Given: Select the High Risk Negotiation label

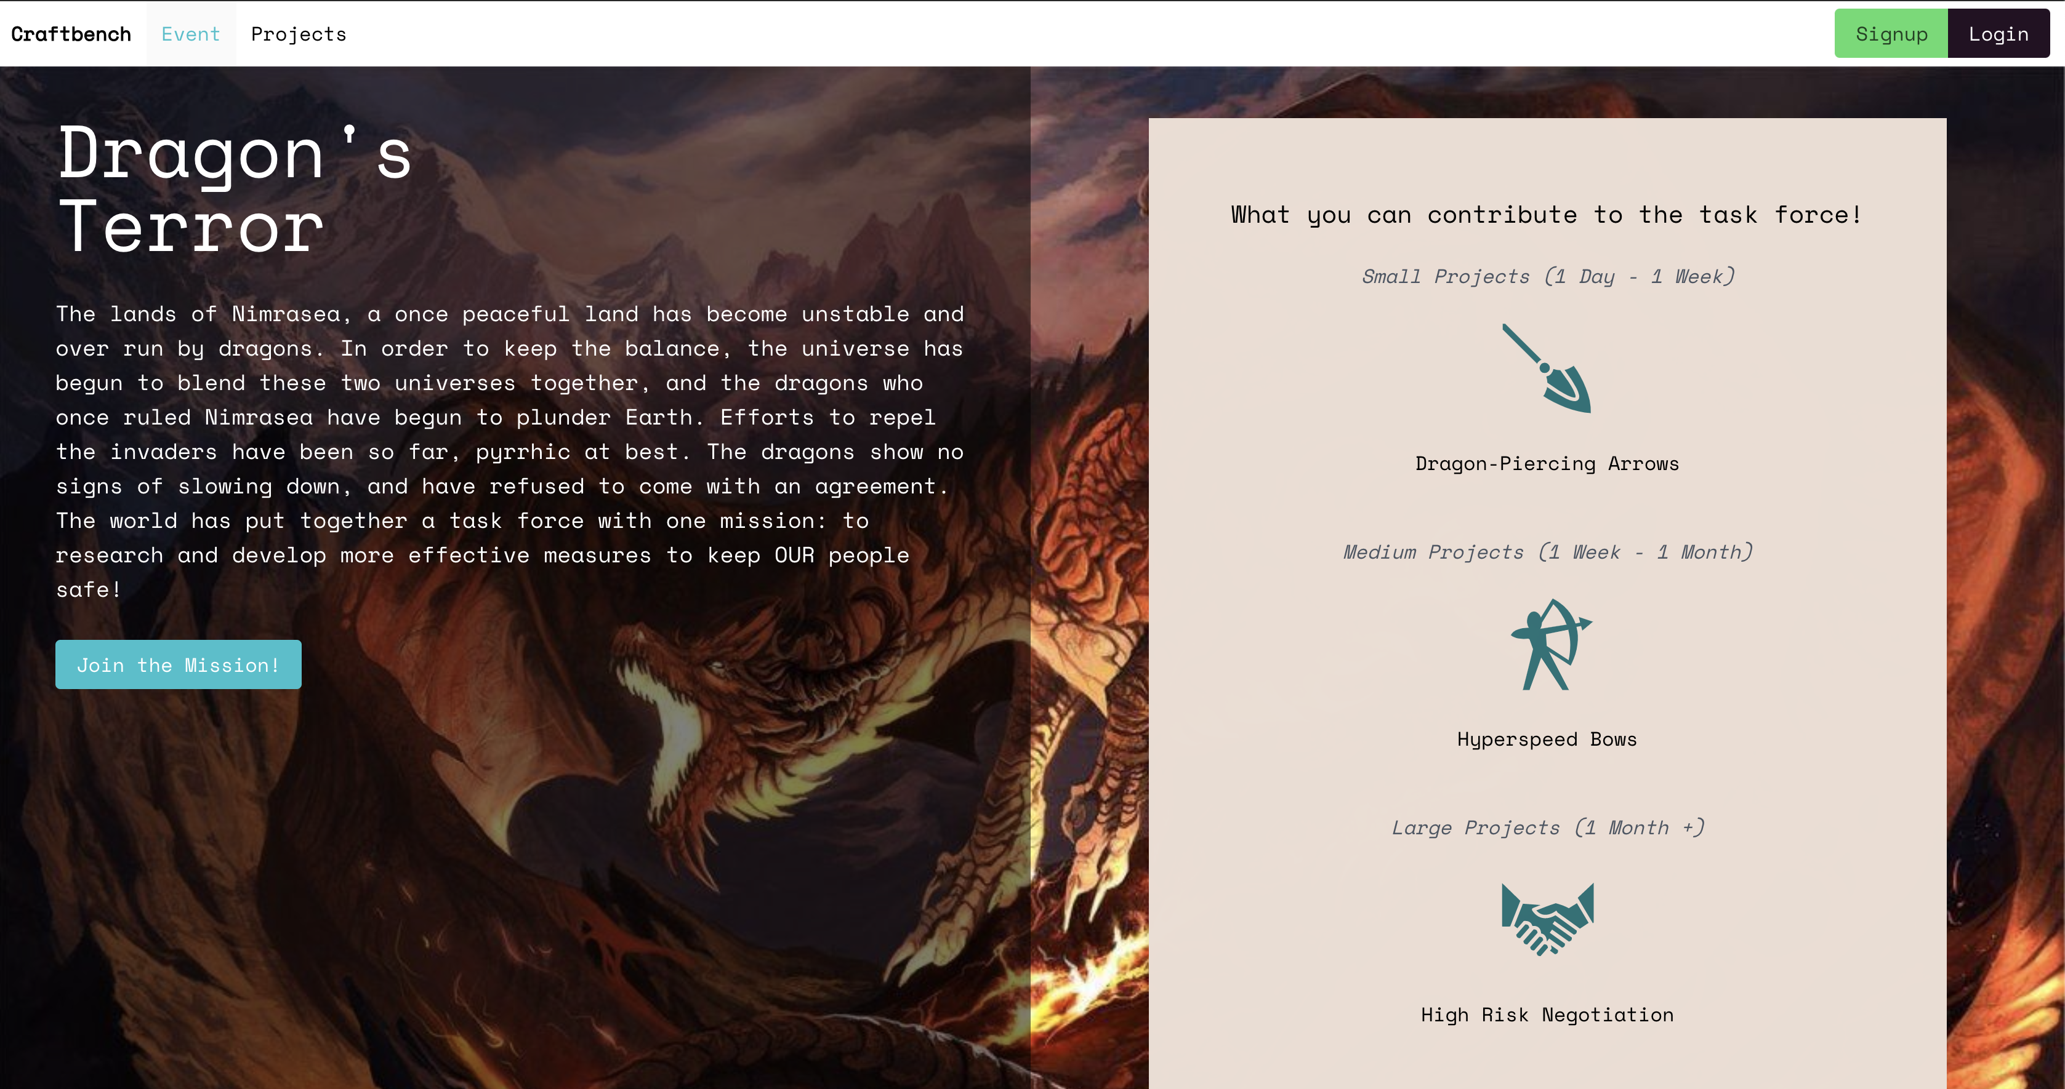Looking at the screenshot, I should click(1547, 1015).
